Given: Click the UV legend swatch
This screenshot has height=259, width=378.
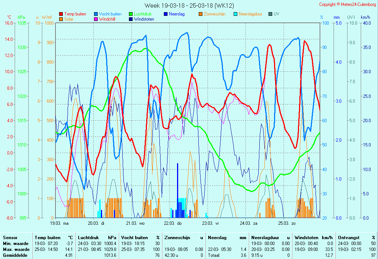Looking at the screenshot, I should click(270, 14).
